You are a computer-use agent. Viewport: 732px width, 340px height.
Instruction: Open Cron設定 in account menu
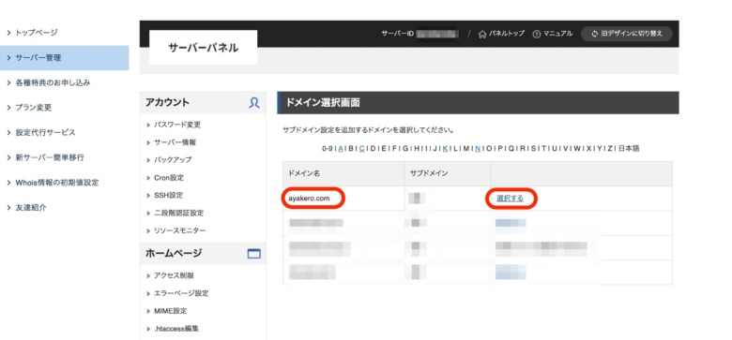169,178
